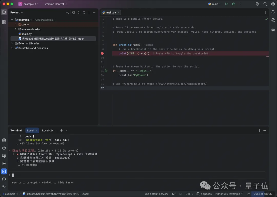This screenshot has height=197, width=277.
Task: Open the JetBrains PyCharm help link
Action: coord(176,84)
